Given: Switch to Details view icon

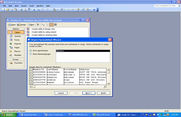Looking at the screenshot, I should [55, 25].
